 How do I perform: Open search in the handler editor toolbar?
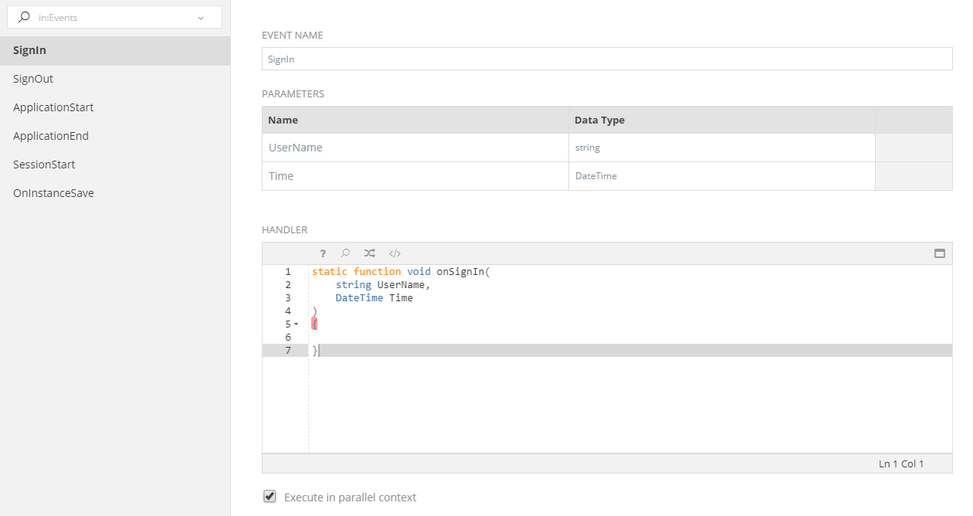point(346,253)
